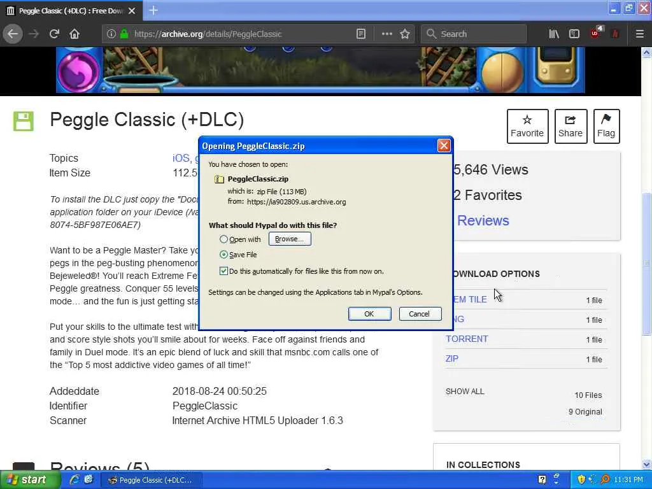Close the Peggle Classic browser tab
This screenshot has height=489, width=652.
pyautogui.click(x=132, y=11)
